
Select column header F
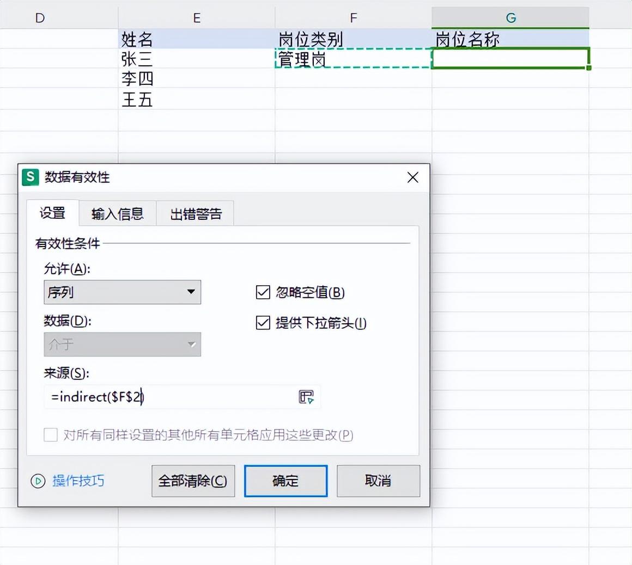[x=354, y=18]
